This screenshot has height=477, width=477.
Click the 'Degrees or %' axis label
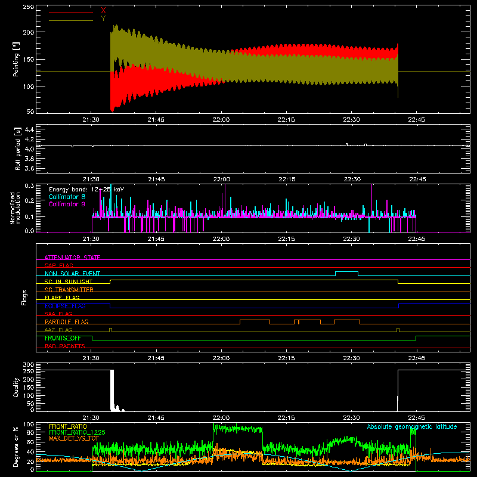click(x=16, y=447)
